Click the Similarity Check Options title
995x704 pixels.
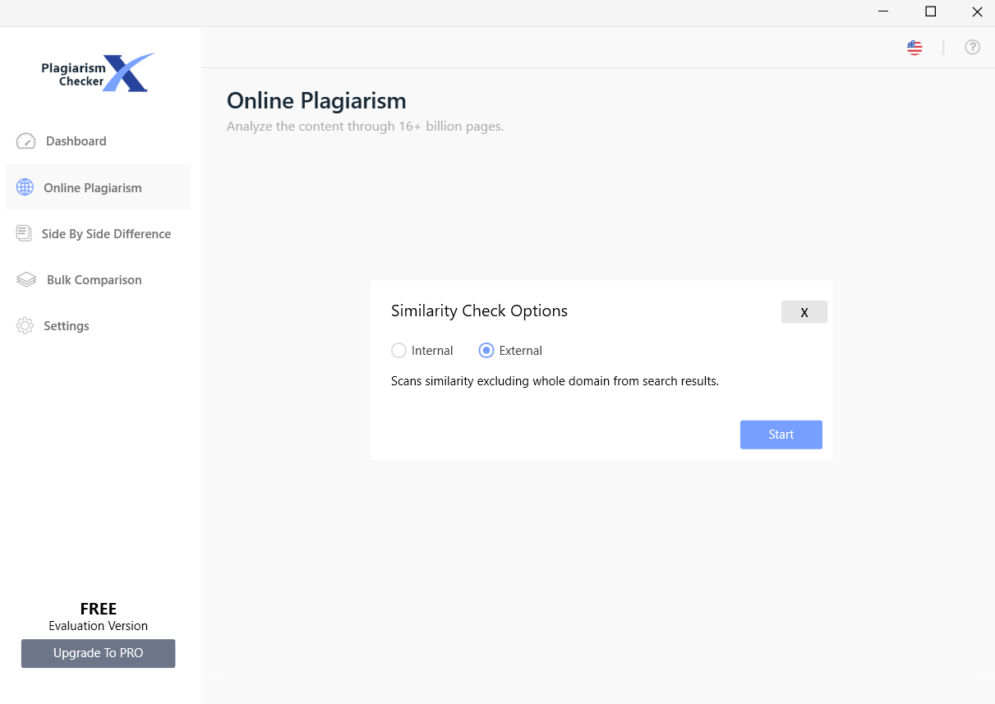479,311
